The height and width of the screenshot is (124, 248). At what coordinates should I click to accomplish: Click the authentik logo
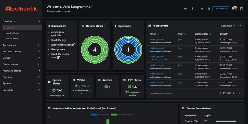click(21, 9)
